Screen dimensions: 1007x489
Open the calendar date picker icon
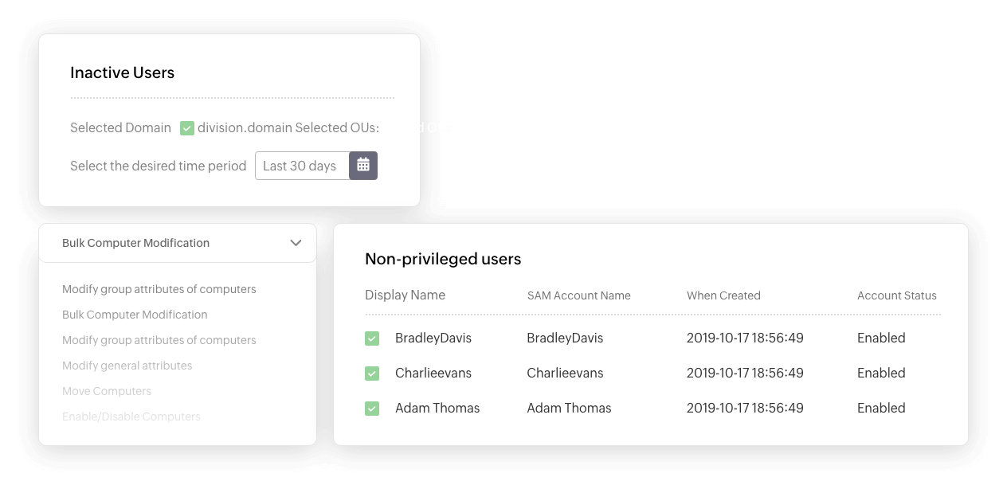[x=363, y=166]
